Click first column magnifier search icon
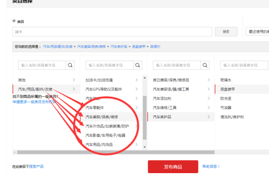Viewport: 269px width, 179px height. click(x=70, y=65)
